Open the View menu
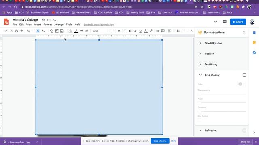Image resolution: width=259 pixels, height=145 pixels. coord(29,25)
